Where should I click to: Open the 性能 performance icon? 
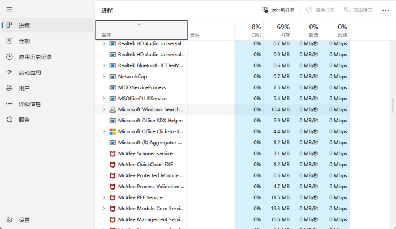[x=10, y=41]
